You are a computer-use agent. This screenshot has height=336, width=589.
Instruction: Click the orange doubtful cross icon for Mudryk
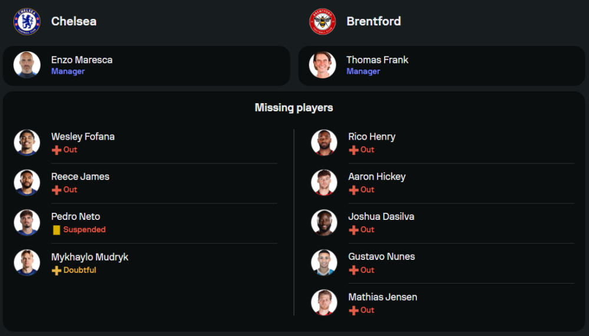coord(57,271)
